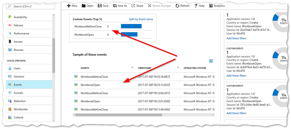Click event icon beside 19:11:49.456Z row
This screenshot has height=129, width=291.
(76, 109)
